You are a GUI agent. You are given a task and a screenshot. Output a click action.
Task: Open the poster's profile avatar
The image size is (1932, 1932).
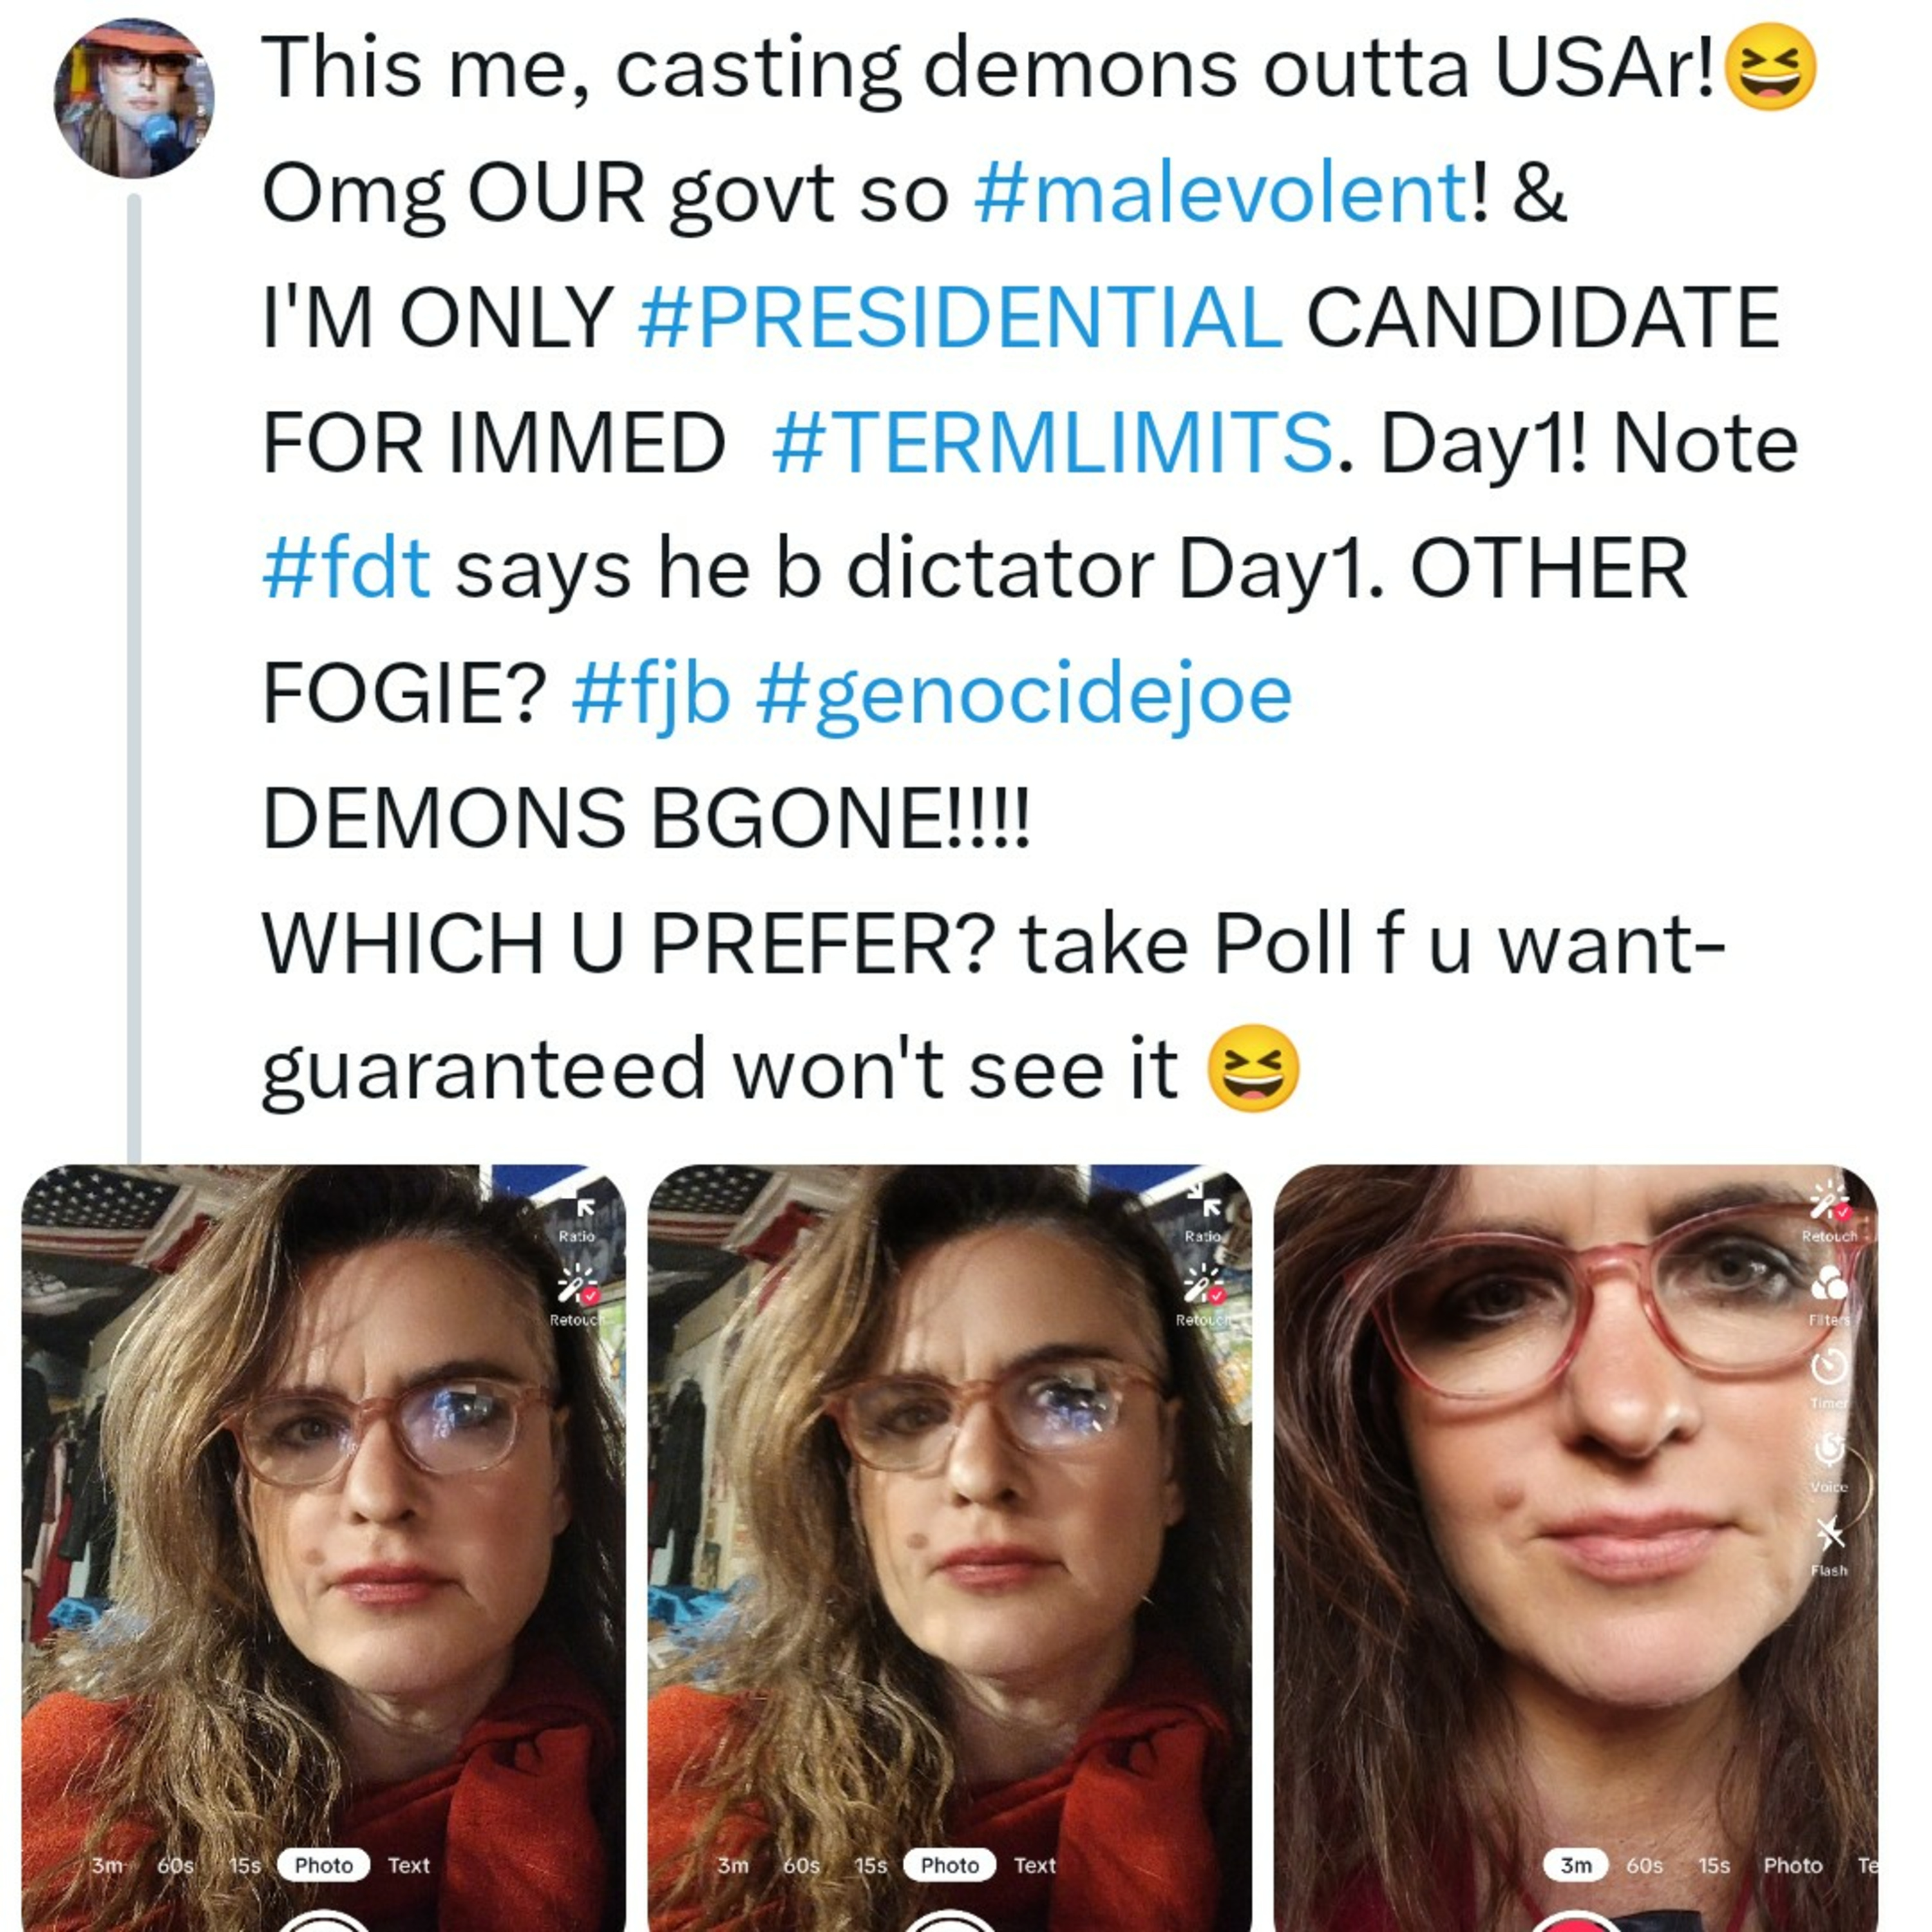pos(133,98)
